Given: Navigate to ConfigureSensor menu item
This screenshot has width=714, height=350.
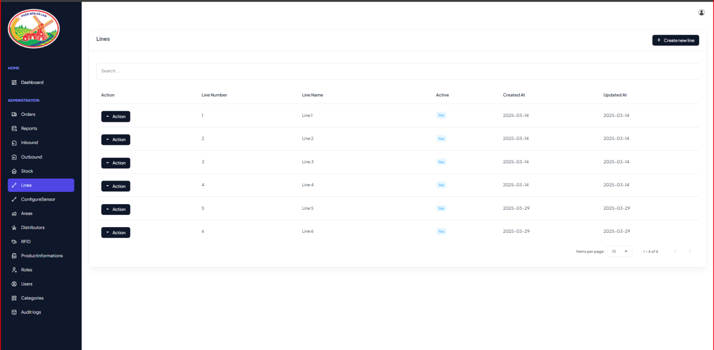Looking at the screenshot, I should click(x=38, y=199).
